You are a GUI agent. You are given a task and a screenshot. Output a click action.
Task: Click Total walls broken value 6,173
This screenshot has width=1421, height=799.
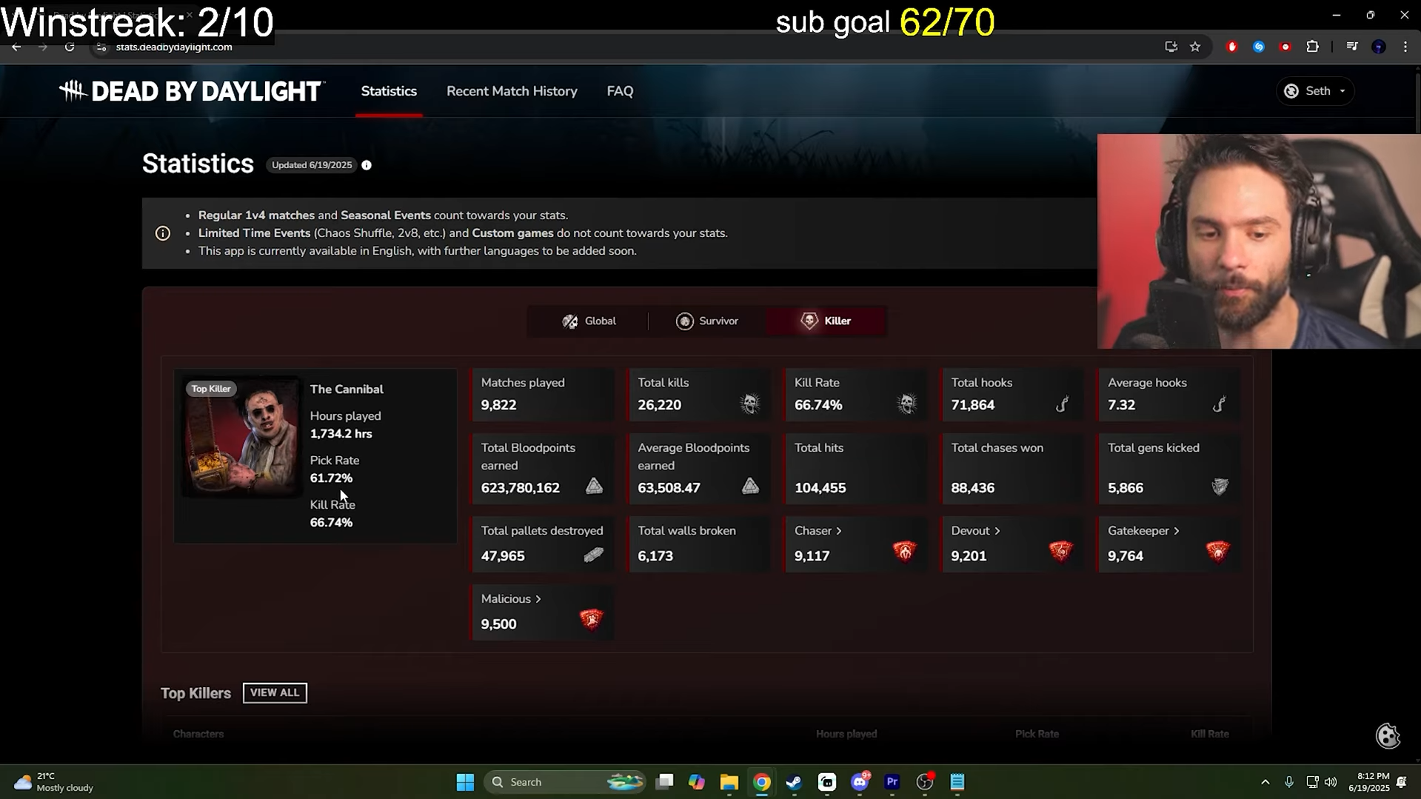point(655,556)
